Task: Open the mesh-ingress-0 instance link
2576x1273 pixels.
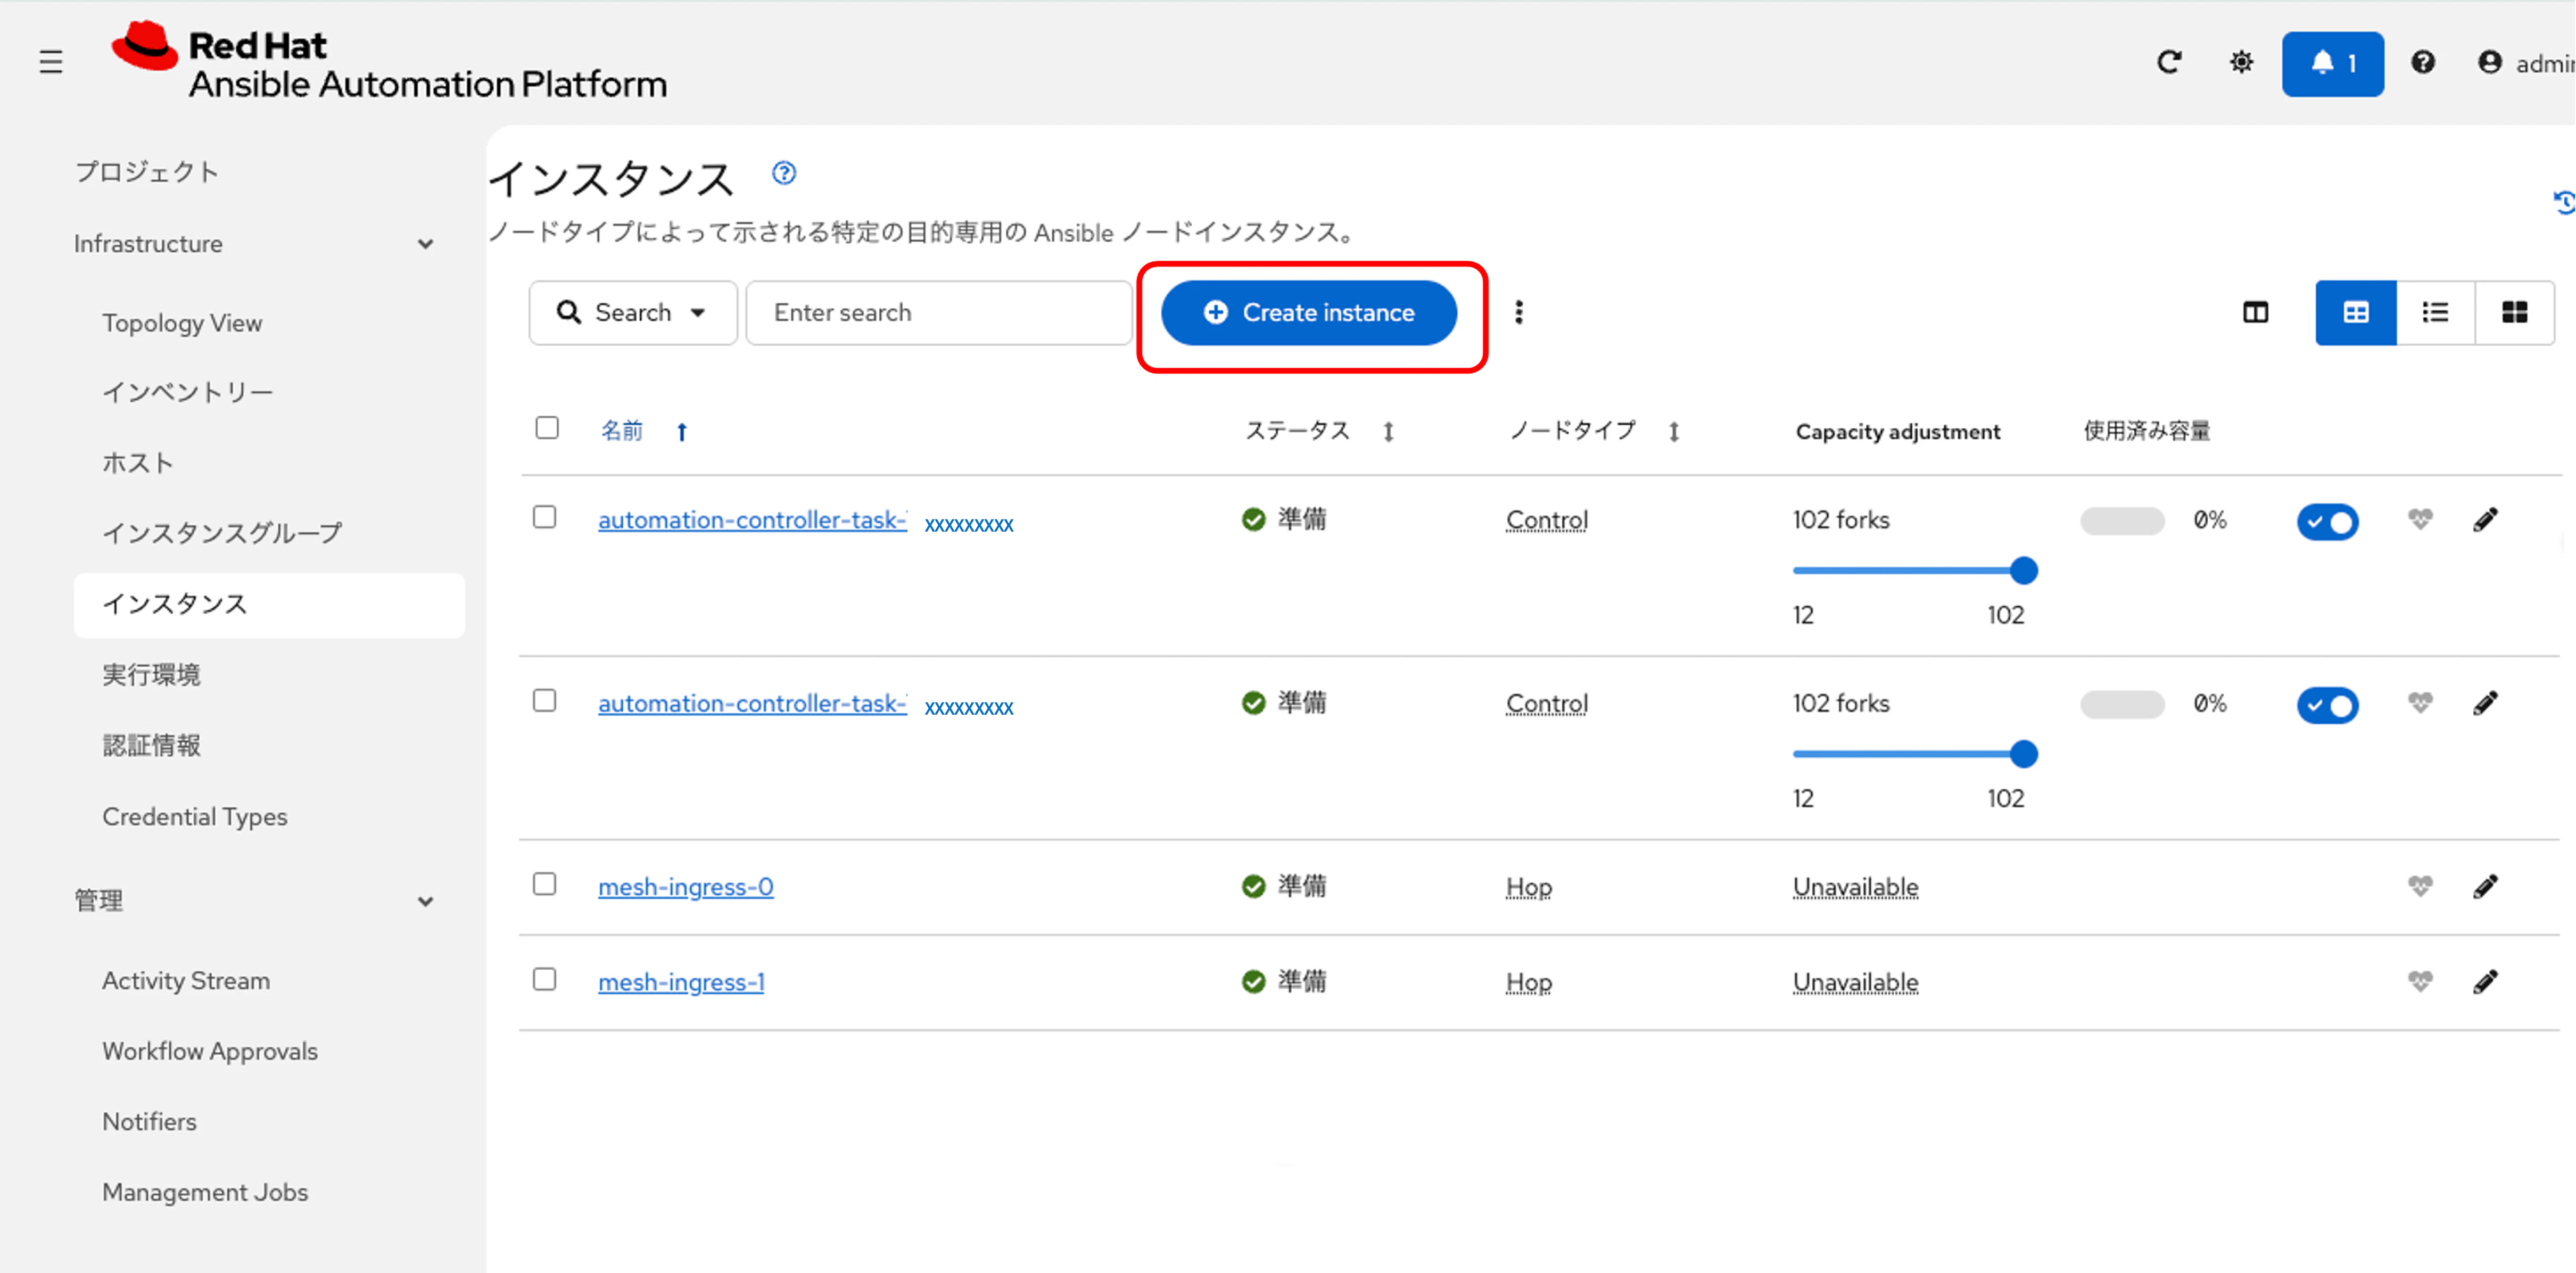Action: click(686, 887)
